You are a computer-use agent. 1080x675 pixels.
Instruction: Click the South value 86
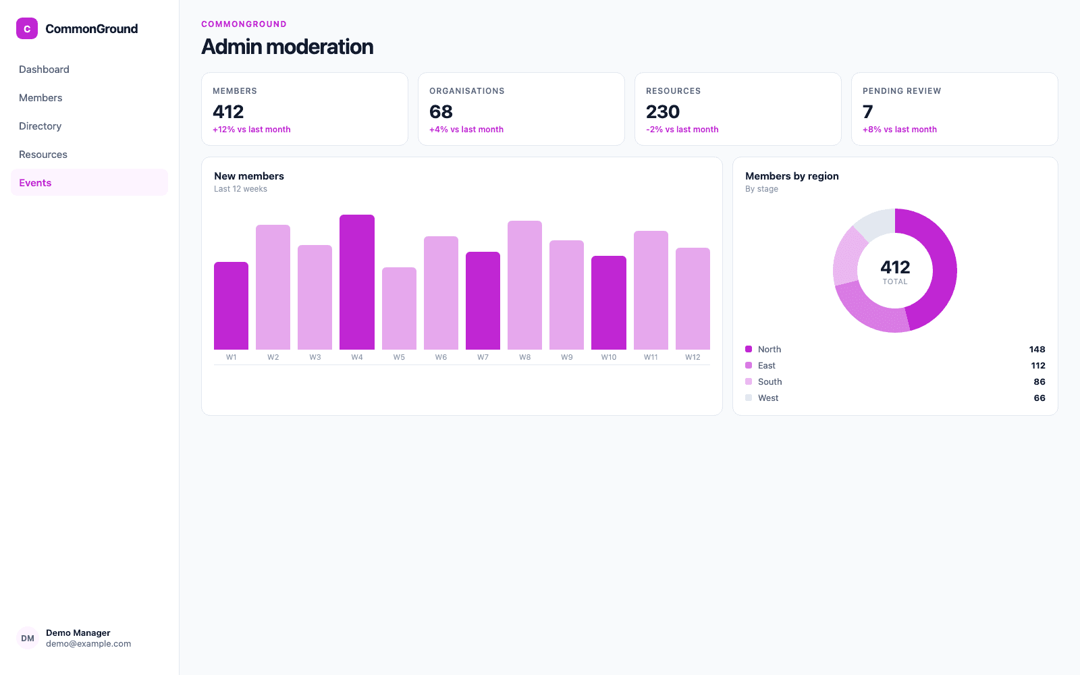(x=1039, y=382)
